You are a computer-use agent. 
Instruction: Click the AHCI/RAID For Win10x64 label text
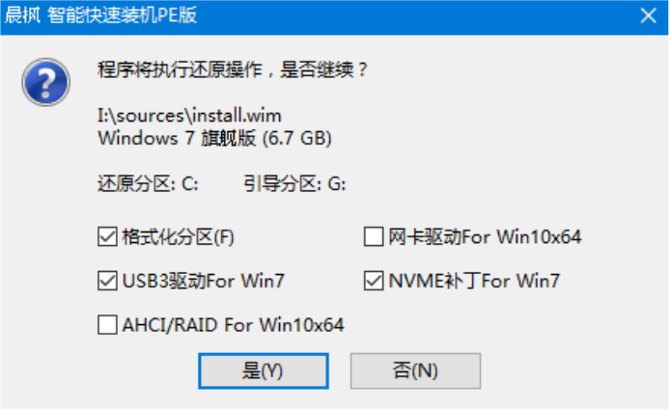coord(234,325)
